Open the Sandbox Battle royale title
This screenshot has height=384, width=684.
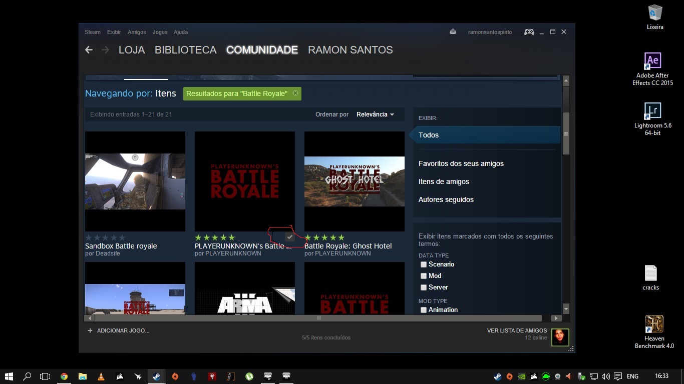[x=121, y=246]
